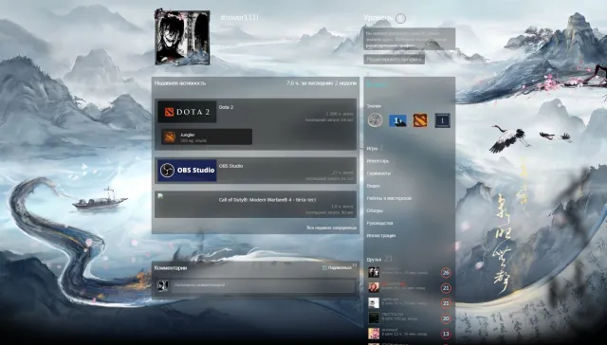Open first friend's avatar with level 26

(x=374, y=272)
